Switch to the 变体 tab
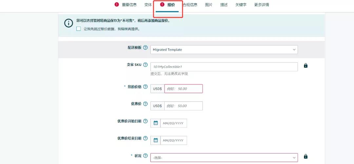Image resolution: width=354 pixels, height=164 pixels. tap(148, 5)
